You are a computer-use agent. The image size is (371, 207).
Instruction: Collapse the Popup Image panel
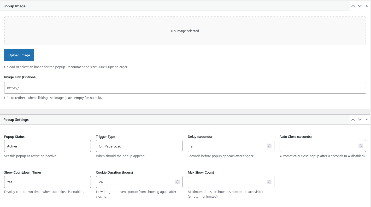pyautogui.click(x=367, y=6)
